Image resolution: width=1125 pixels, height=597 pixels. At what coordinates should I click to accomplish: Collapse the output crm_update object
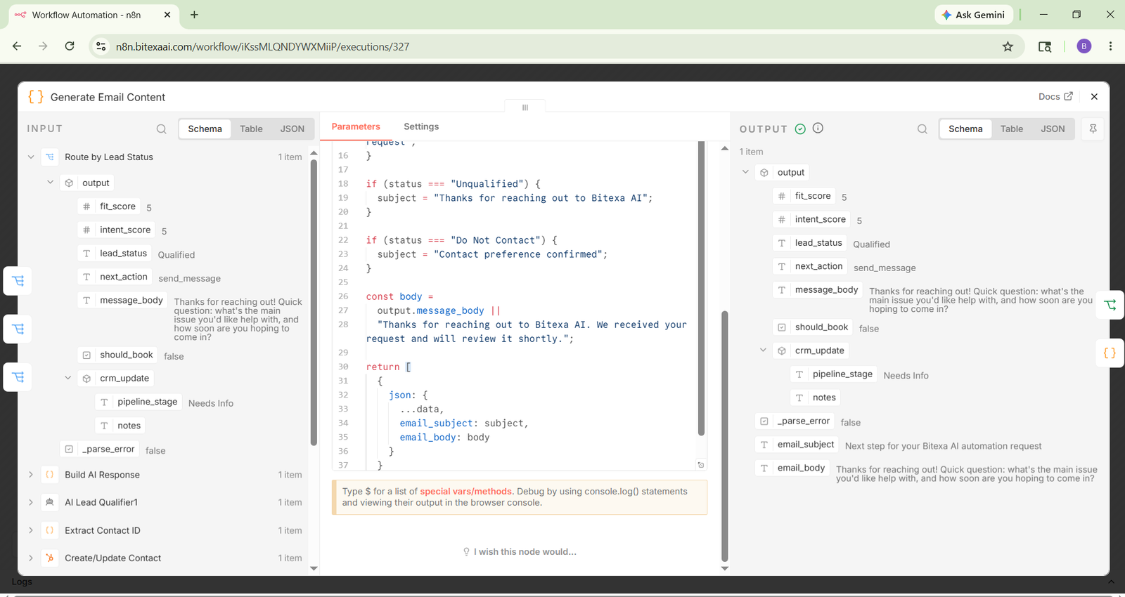click(x=763, y=350)
